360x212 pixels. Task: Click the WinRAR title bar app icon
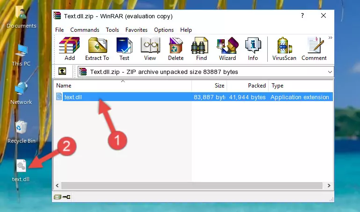(x=57, y=16)
